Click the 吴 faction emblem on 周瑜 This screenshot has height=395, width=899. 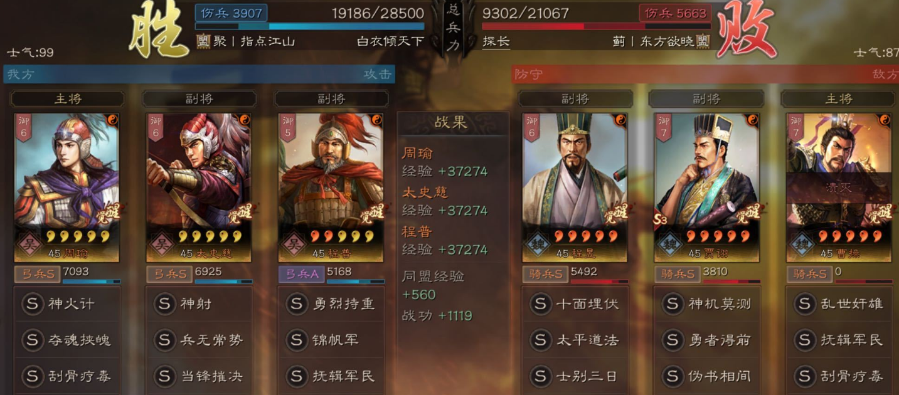click(x=29, y=243)
